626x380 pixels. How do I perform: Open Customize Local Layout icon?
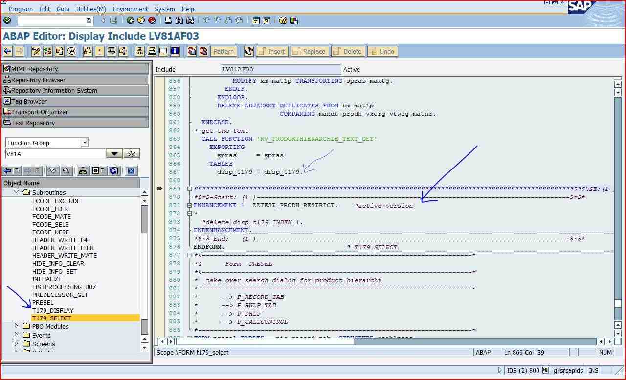click(294, 21)
